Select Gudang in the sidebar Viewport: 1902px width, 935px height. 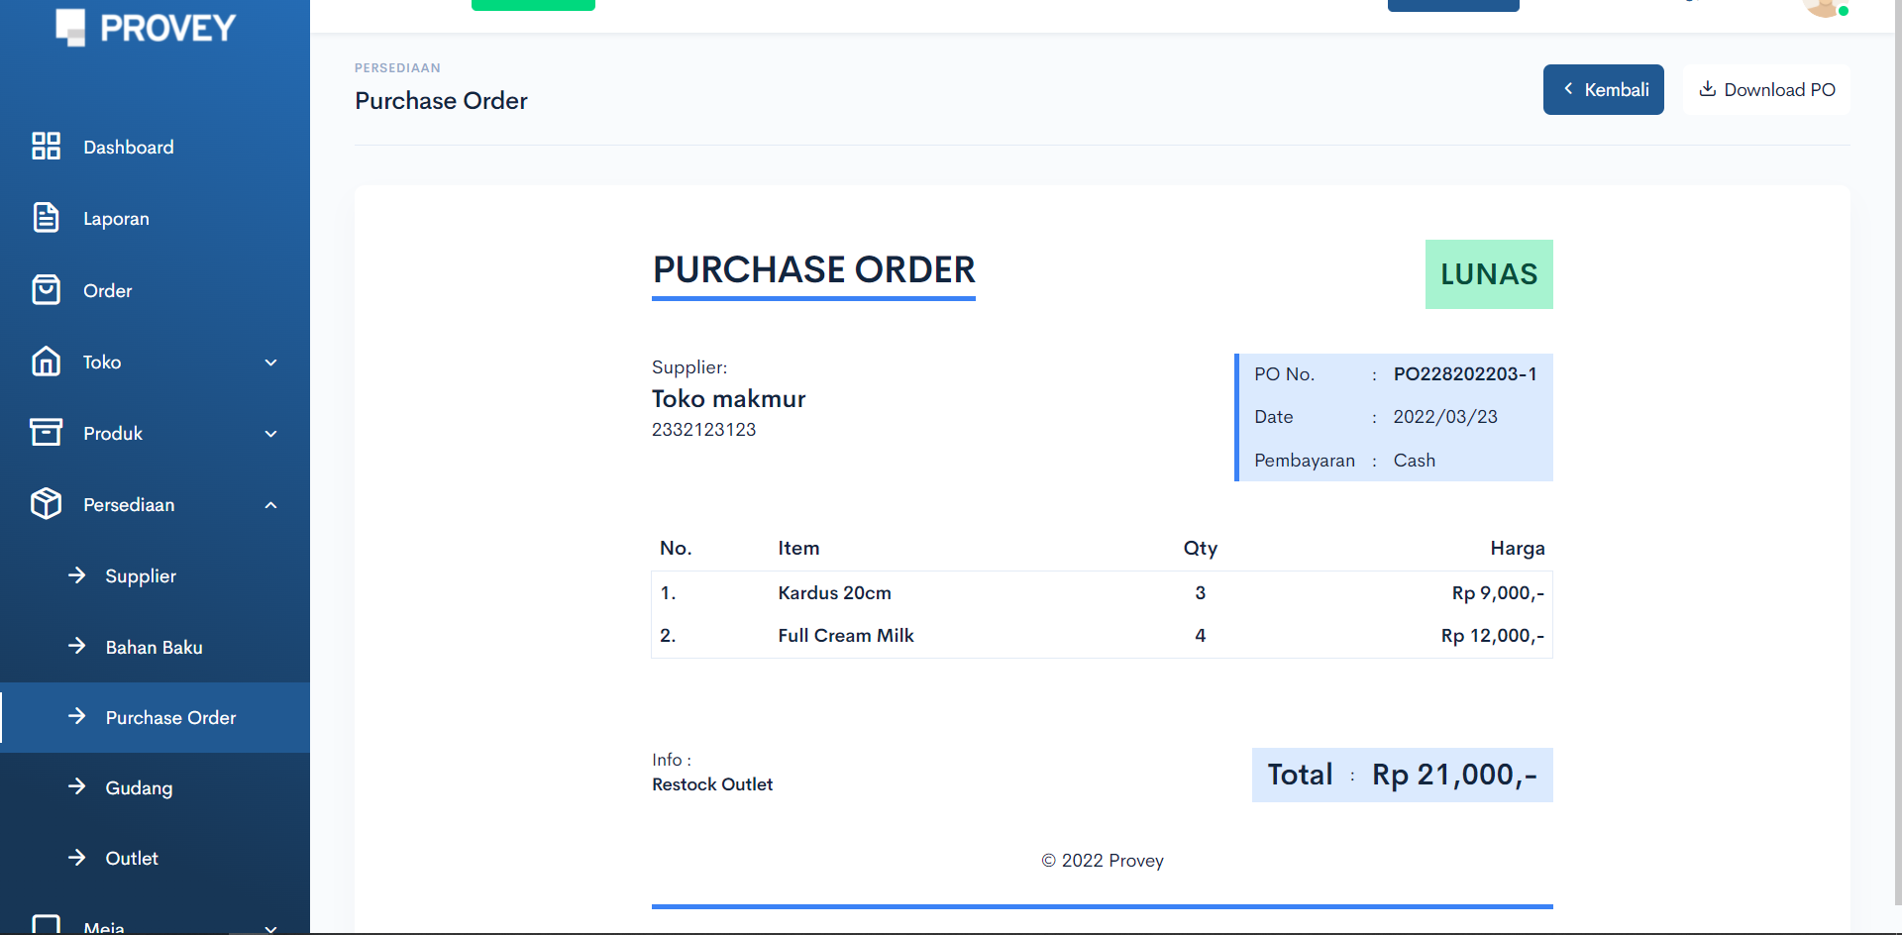[139, 788]
